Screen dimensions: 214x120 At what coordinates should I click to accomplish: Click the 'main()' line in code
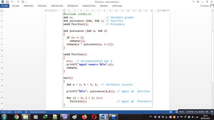(x=68, y=78)
